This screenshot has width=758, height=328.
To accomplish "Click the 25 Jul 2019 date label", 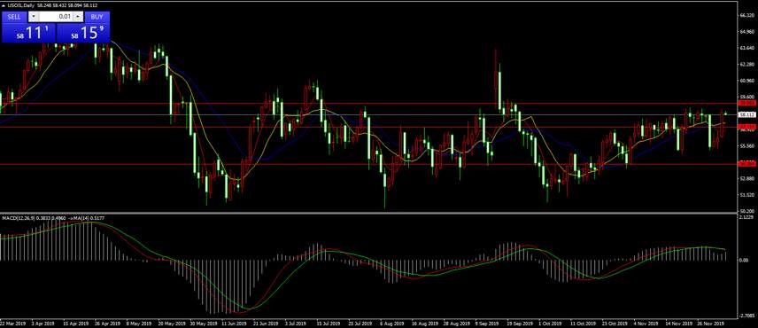I will 361,323.
